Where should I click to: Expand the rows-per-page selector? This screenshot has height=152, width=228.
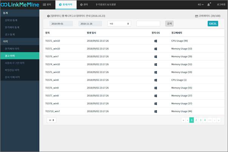point(51,120)
